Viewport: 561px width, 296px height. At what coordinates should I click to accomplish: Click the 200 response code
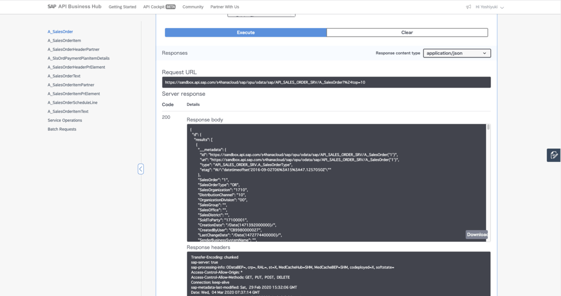click(x=166, y=117)
